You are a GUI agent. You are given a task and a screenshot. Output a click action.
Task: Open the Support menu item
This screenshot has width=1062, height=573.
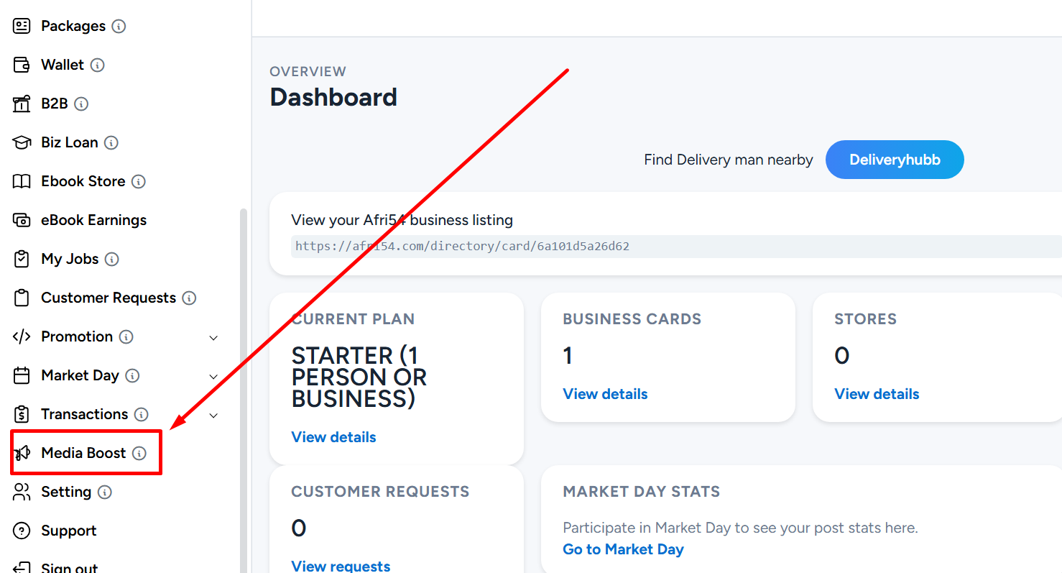point(55,531)
